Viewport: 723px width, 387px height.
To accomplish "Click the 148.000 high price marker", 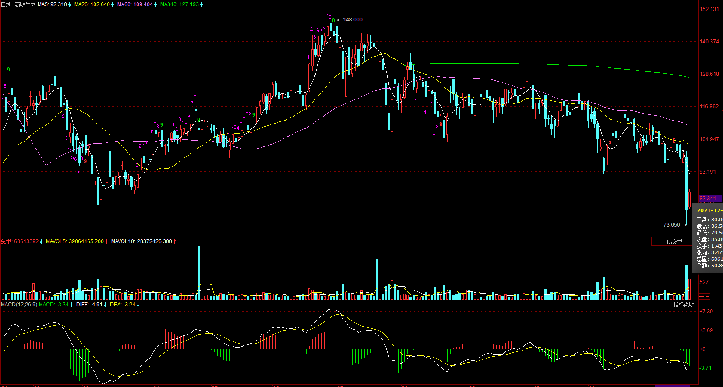I will (353, 20).
